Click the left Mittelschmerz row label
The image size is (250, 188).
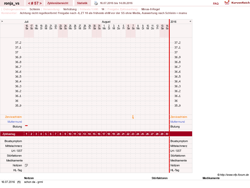[14, 146]
